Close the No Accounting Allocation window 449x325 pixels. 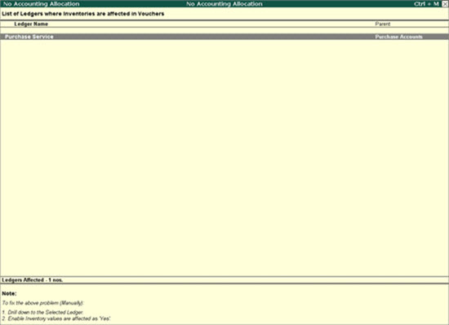click(x=445, y=4)
